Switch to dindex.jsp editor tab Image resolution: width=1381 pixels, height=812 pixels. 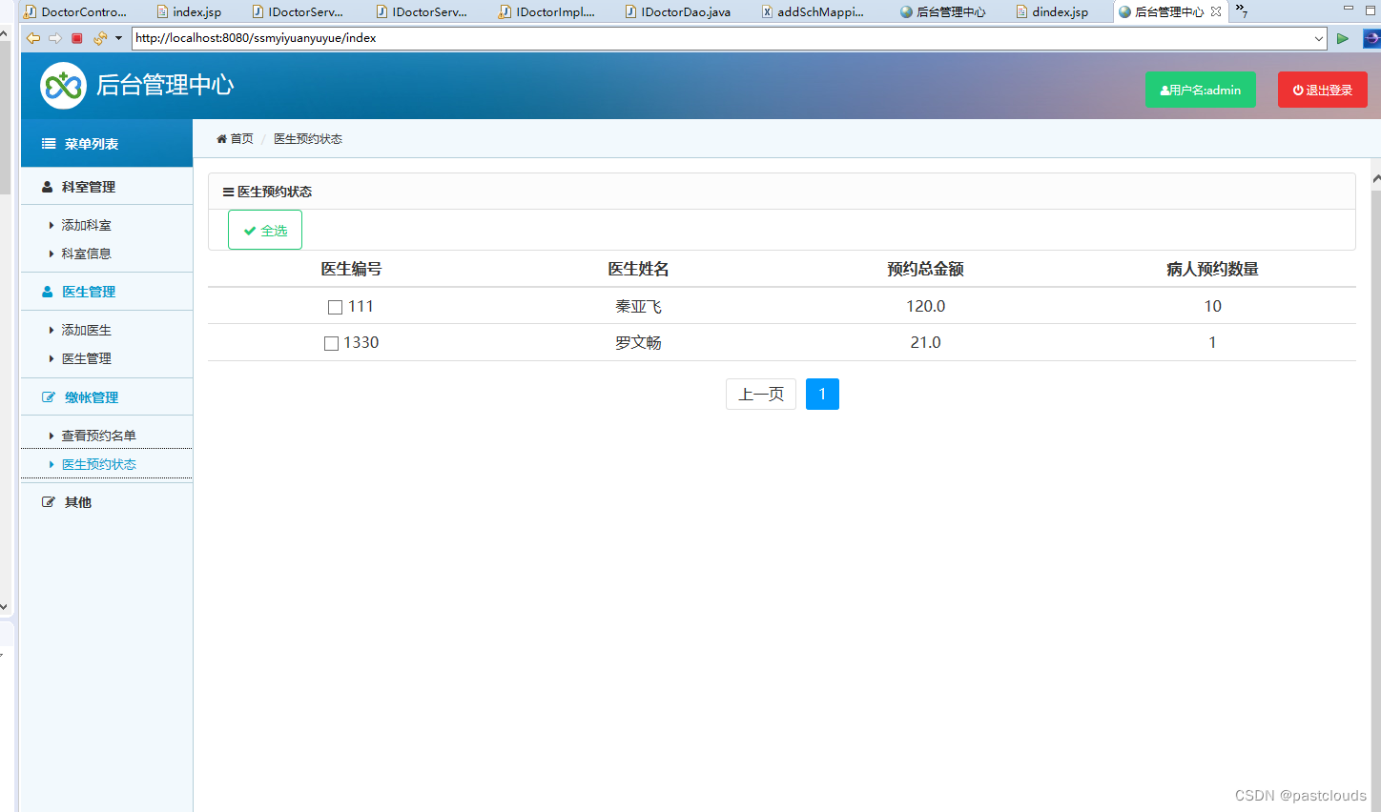click(1053, 11)
